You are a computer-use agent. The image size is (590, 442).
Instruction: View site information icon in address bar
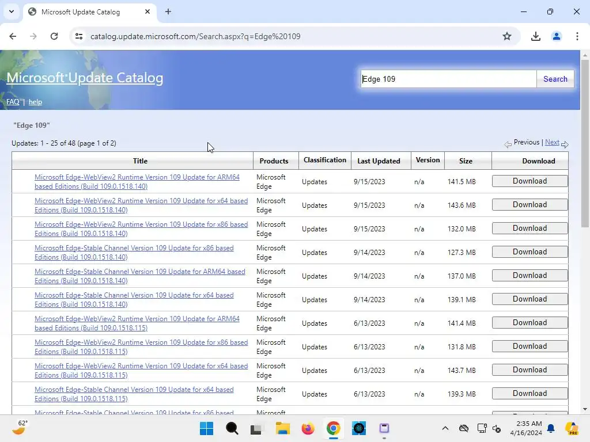coord(79,36)
